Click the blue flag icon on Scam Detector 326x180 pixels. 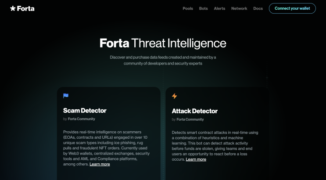pos(66,96)
